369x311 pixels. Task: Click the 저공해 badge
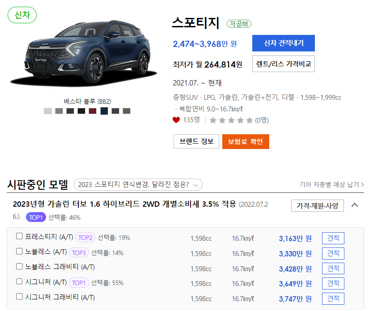[x=239, y=24]
